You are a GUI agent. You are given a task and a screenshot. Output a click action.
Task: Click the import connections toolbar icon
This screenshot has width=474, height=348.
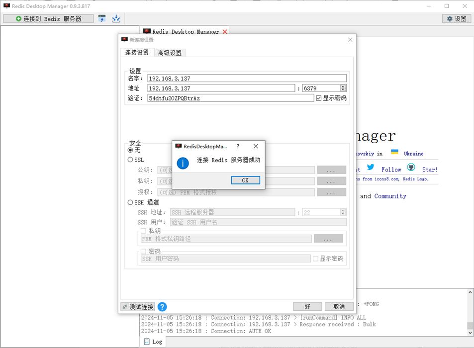(x=102, y=19)
